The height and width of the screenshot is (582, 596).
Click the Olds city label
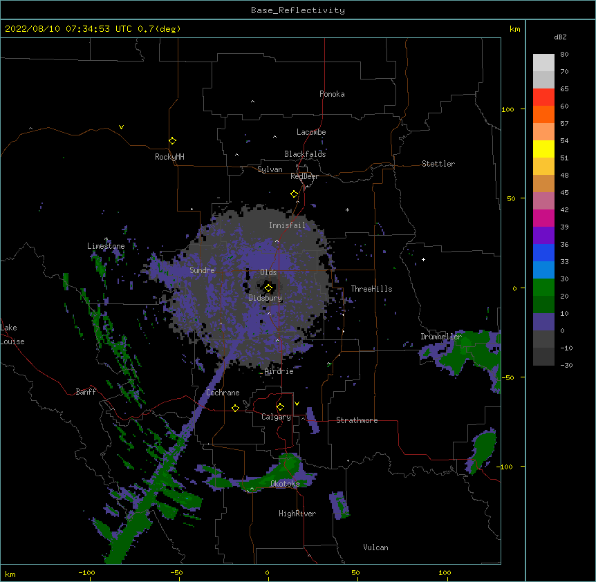pos(268,272)
